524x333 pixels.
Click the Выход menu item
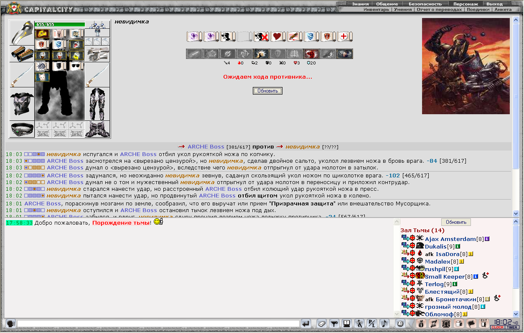click(494, 4)
